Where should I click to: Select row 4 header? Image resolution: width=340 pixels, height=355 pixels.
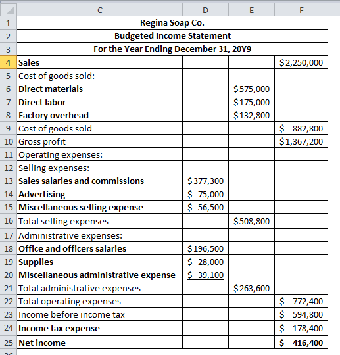[9, 62]
